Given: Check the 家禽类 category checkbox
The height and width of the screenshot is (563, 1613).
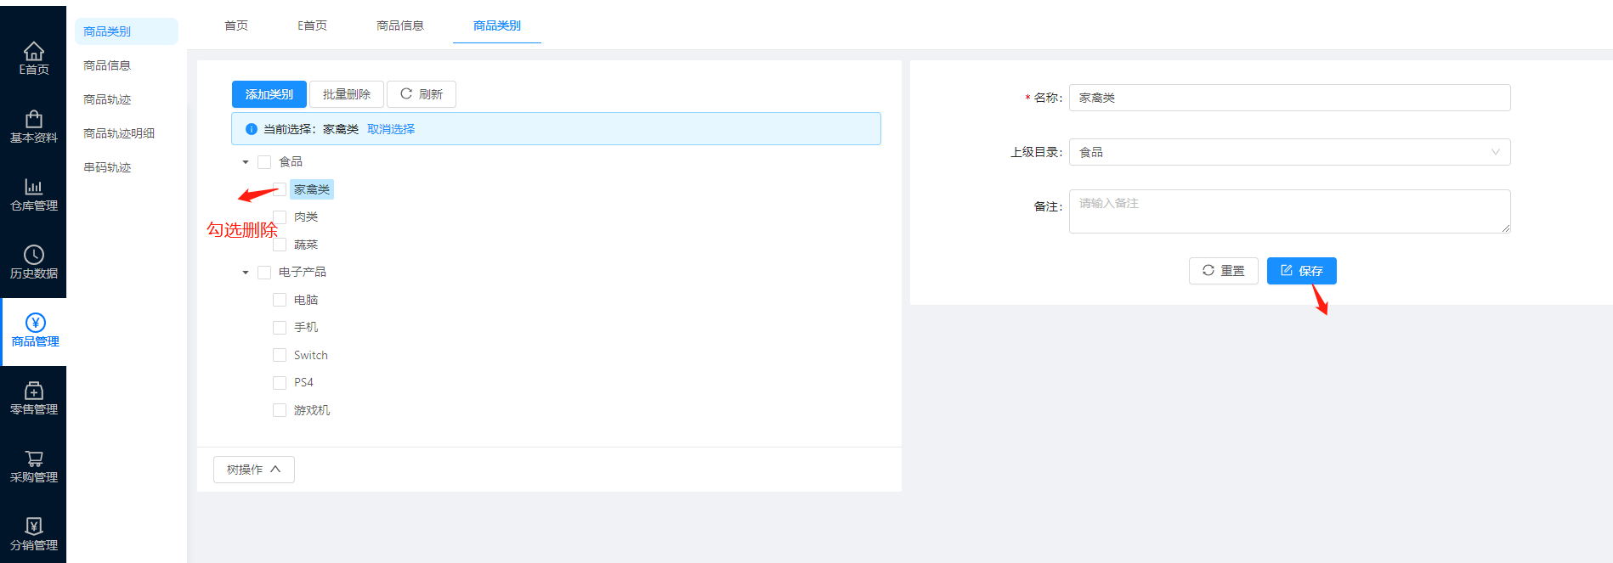Looking at the screenshot, I should tap(280, 189).
